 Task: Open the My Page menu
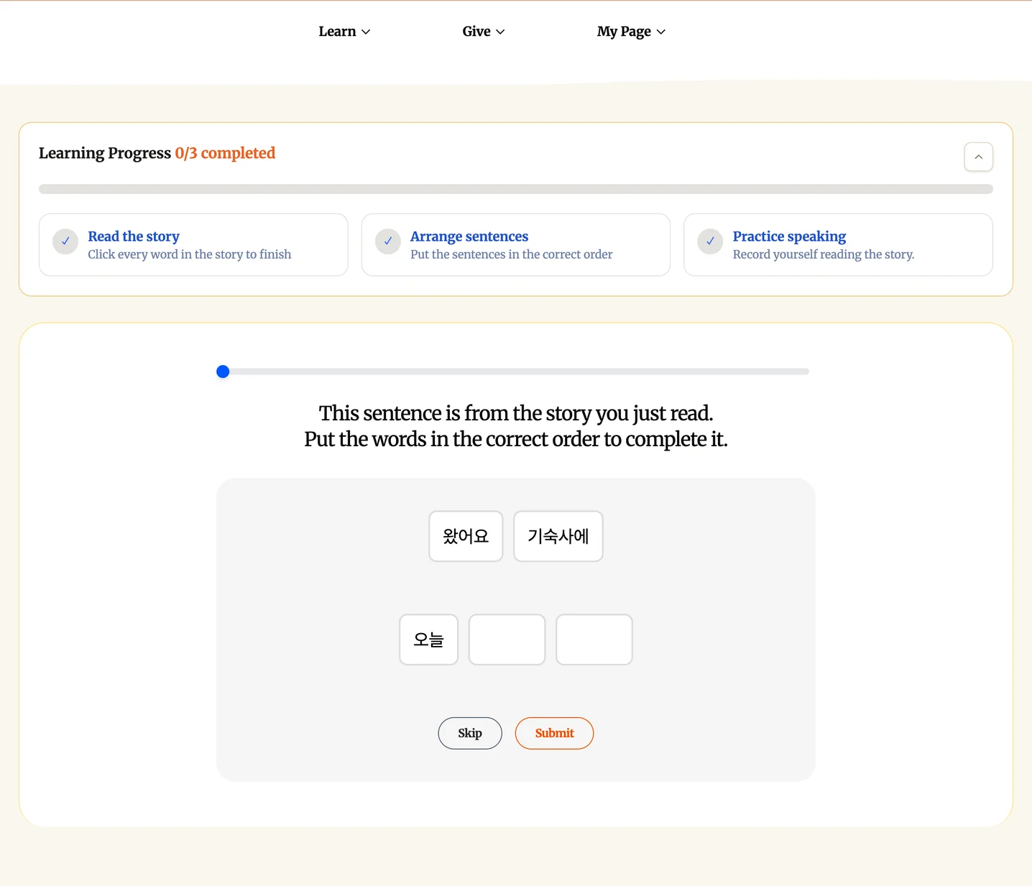coord(631,32)
